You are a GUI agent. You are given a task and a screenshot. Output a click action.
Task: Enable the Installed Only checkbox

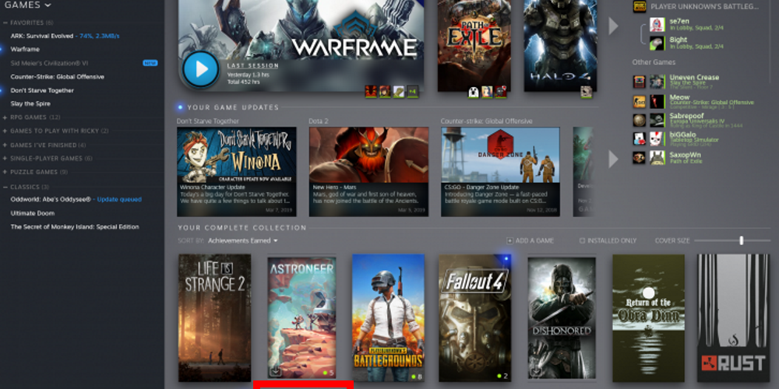click(582, 240)
